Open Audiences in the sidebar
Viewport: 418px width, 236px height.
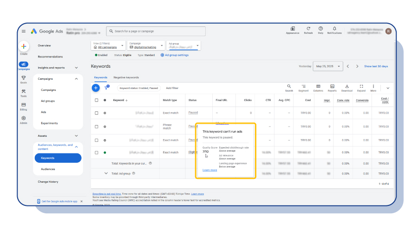[x=48, y=169]
